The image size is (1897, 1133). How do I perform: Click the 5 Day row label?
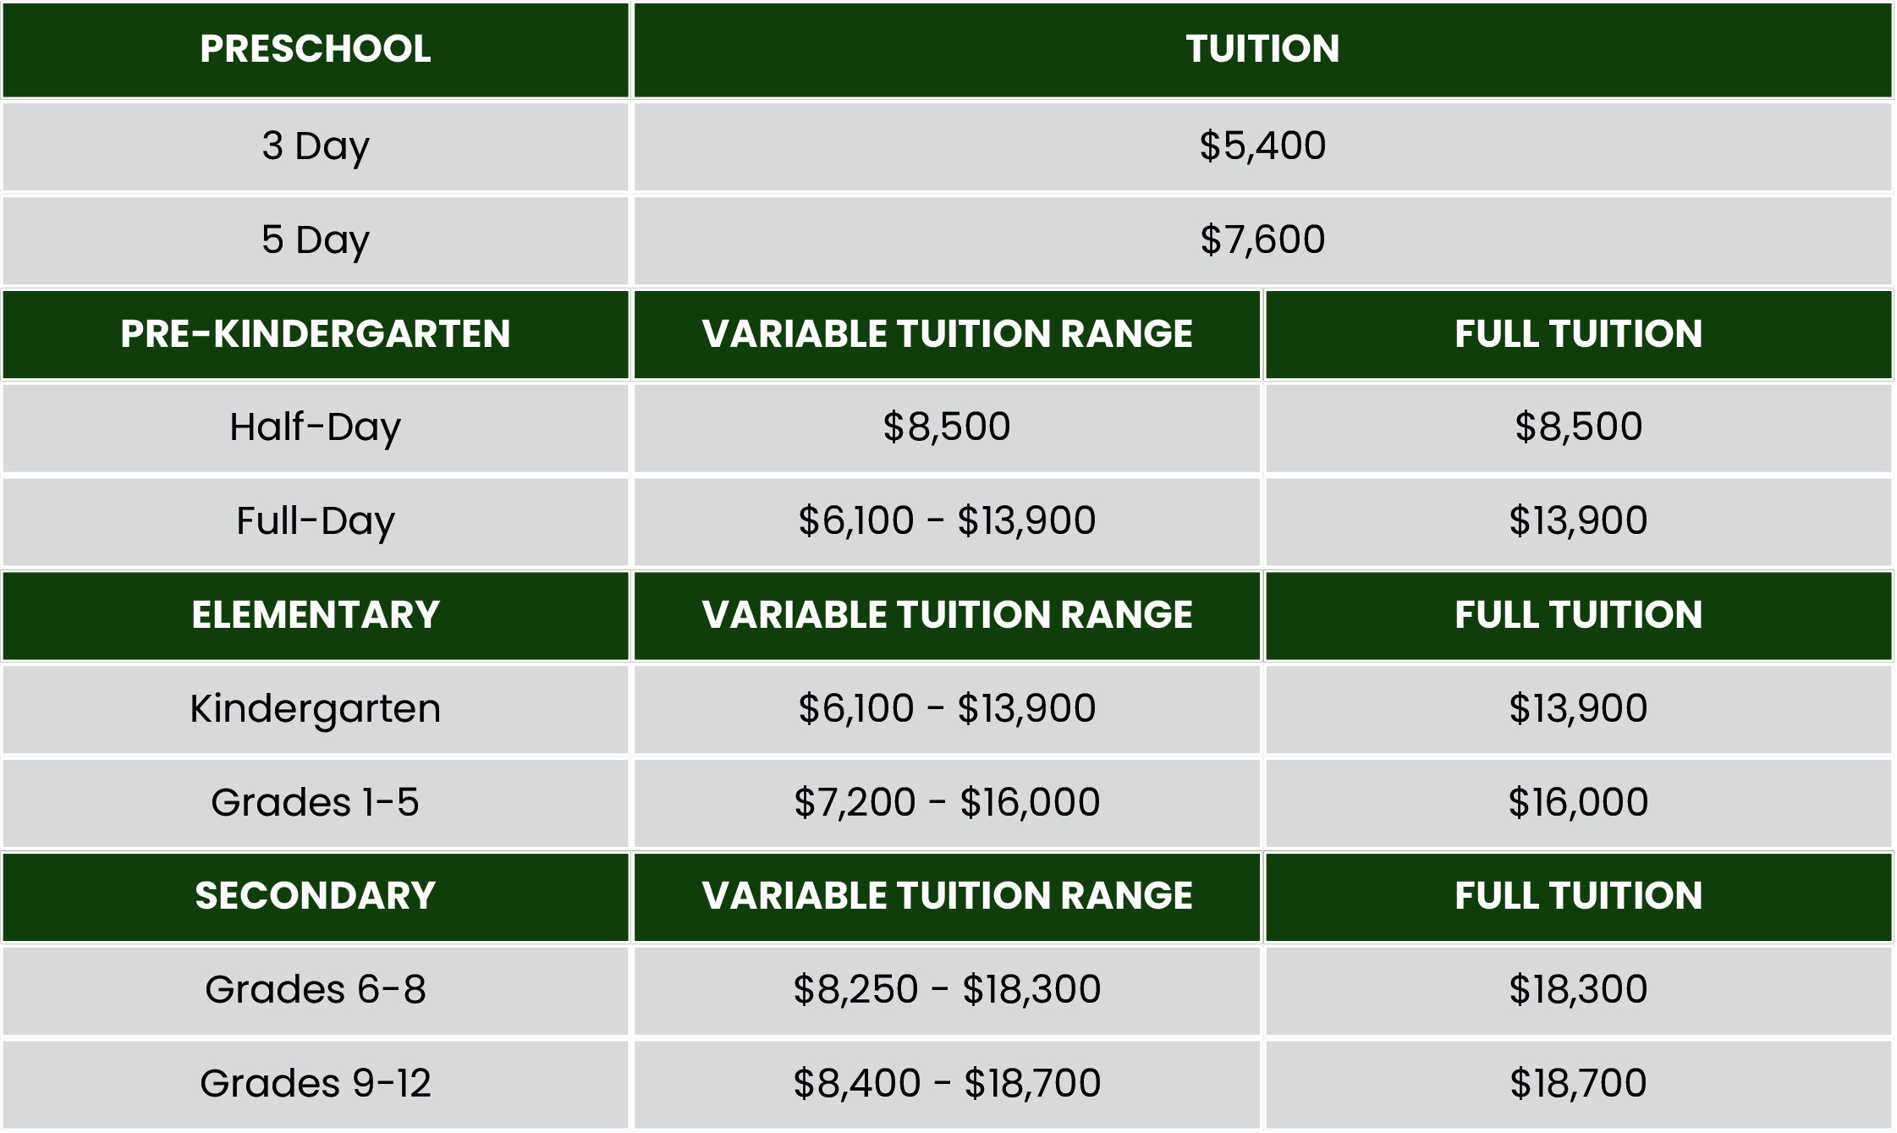coord(316,240)
